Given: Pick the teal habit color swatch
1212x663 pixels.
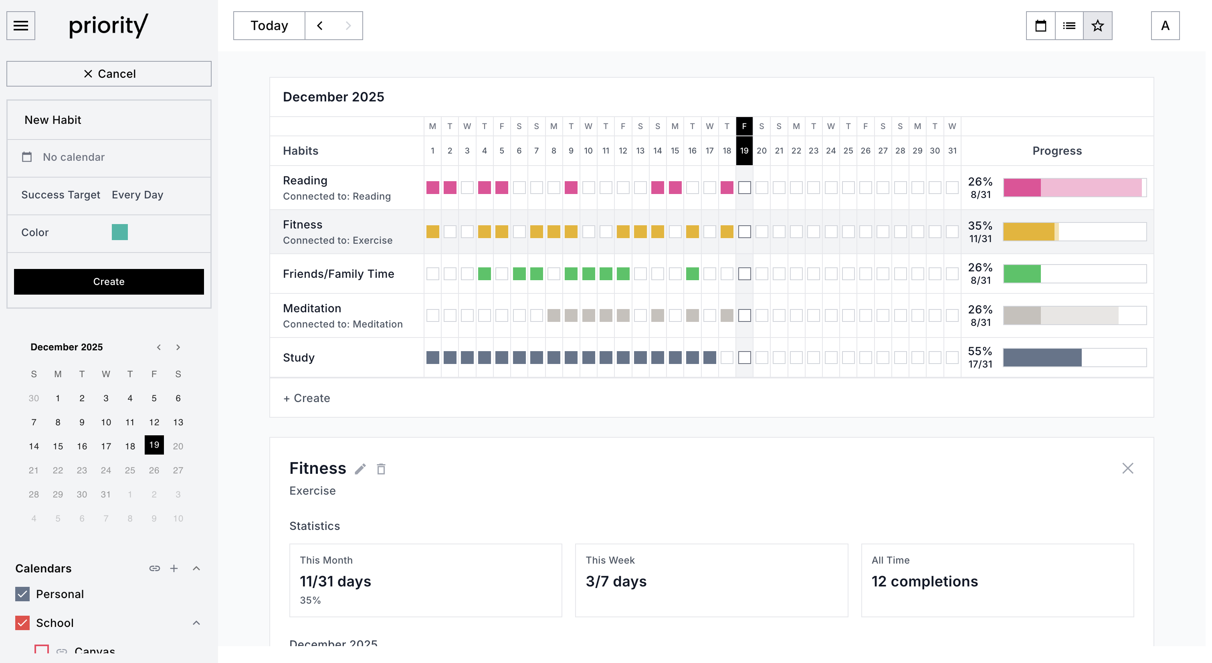Looking at the screenshot, I should [x=119, y=232].
